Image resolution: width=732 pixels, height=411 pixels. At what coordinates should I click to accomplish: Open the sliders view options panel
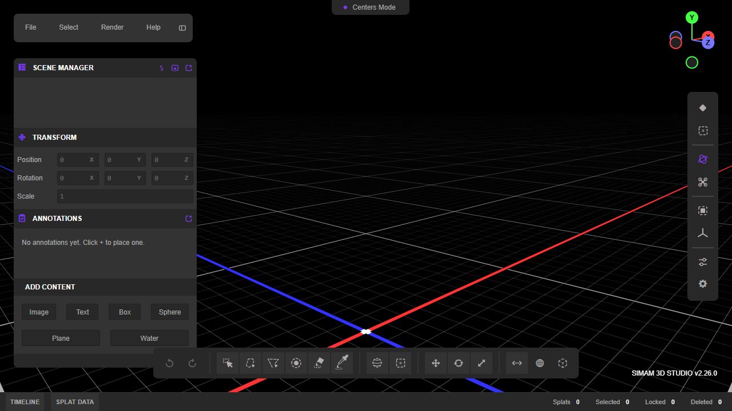(703, 262)
